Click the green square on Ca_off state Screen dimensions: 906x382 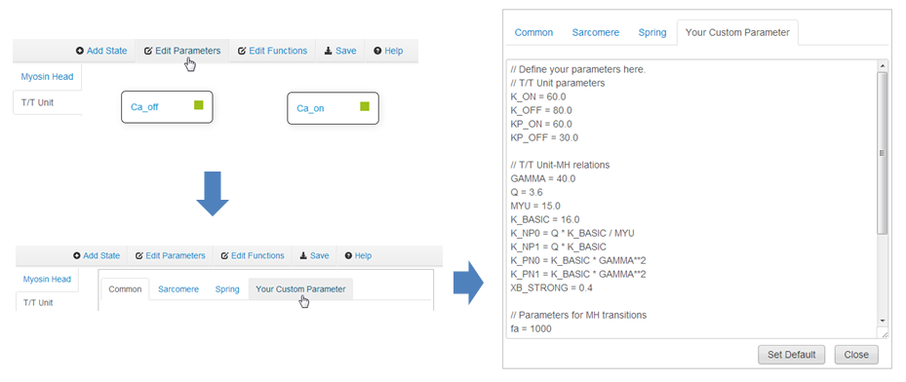[199, 105]
